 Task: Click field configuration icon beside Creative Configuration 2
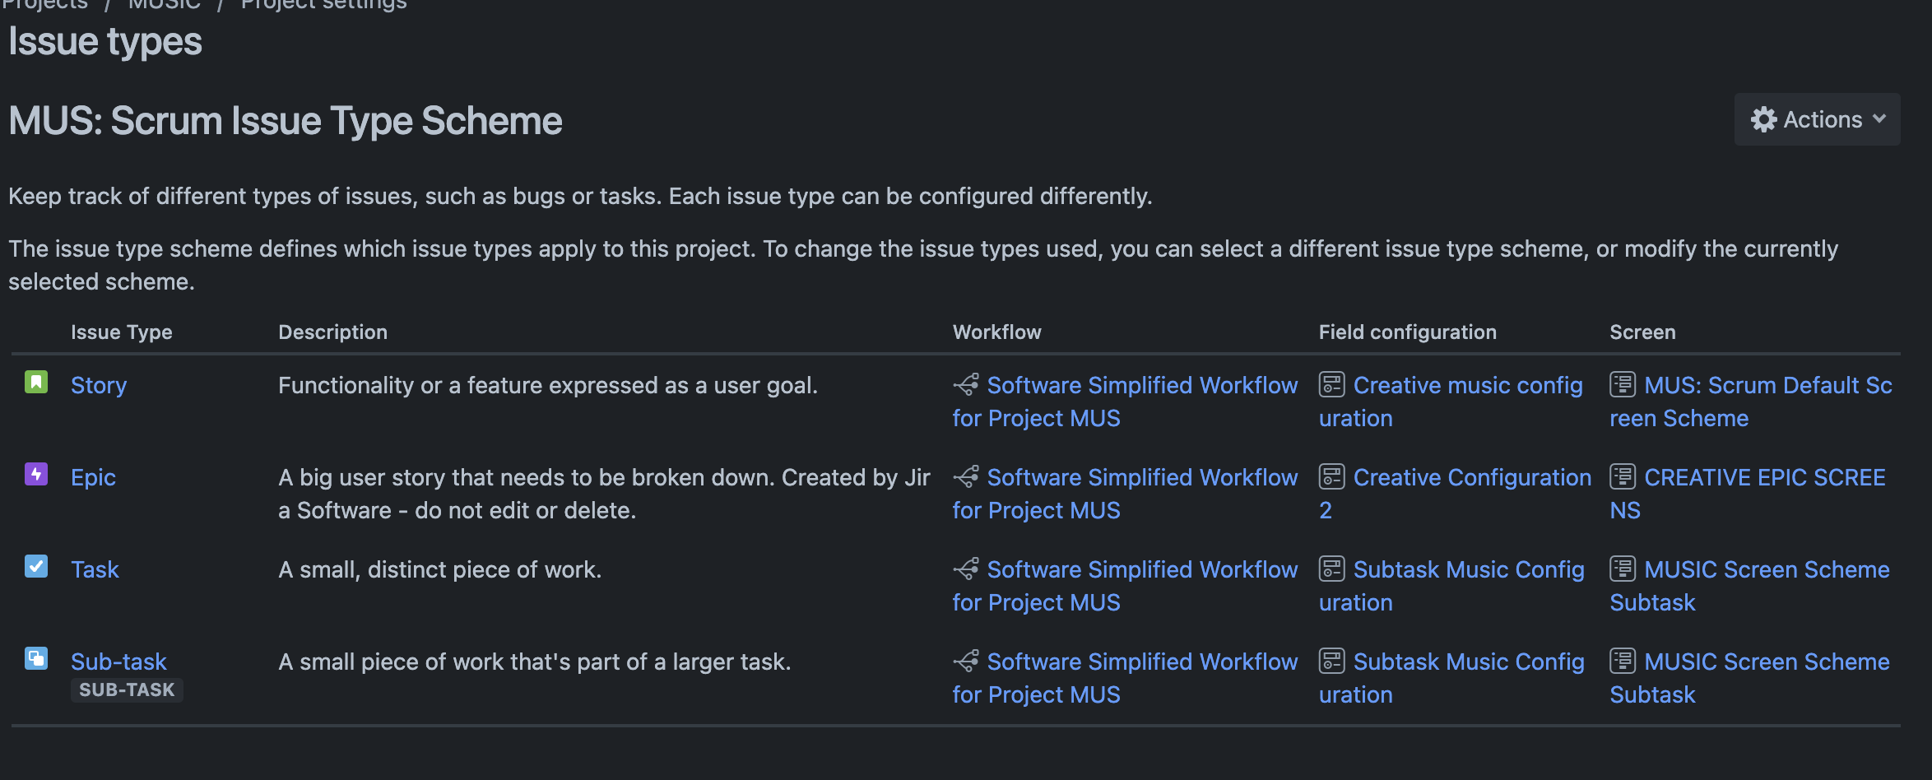(x=1332, y=476)
